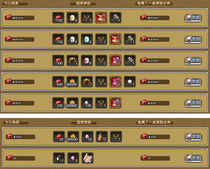Viewport: 210px width, 169px height.
Task: Select the black bomb icon in 0 row
Action: pos(59,158)
